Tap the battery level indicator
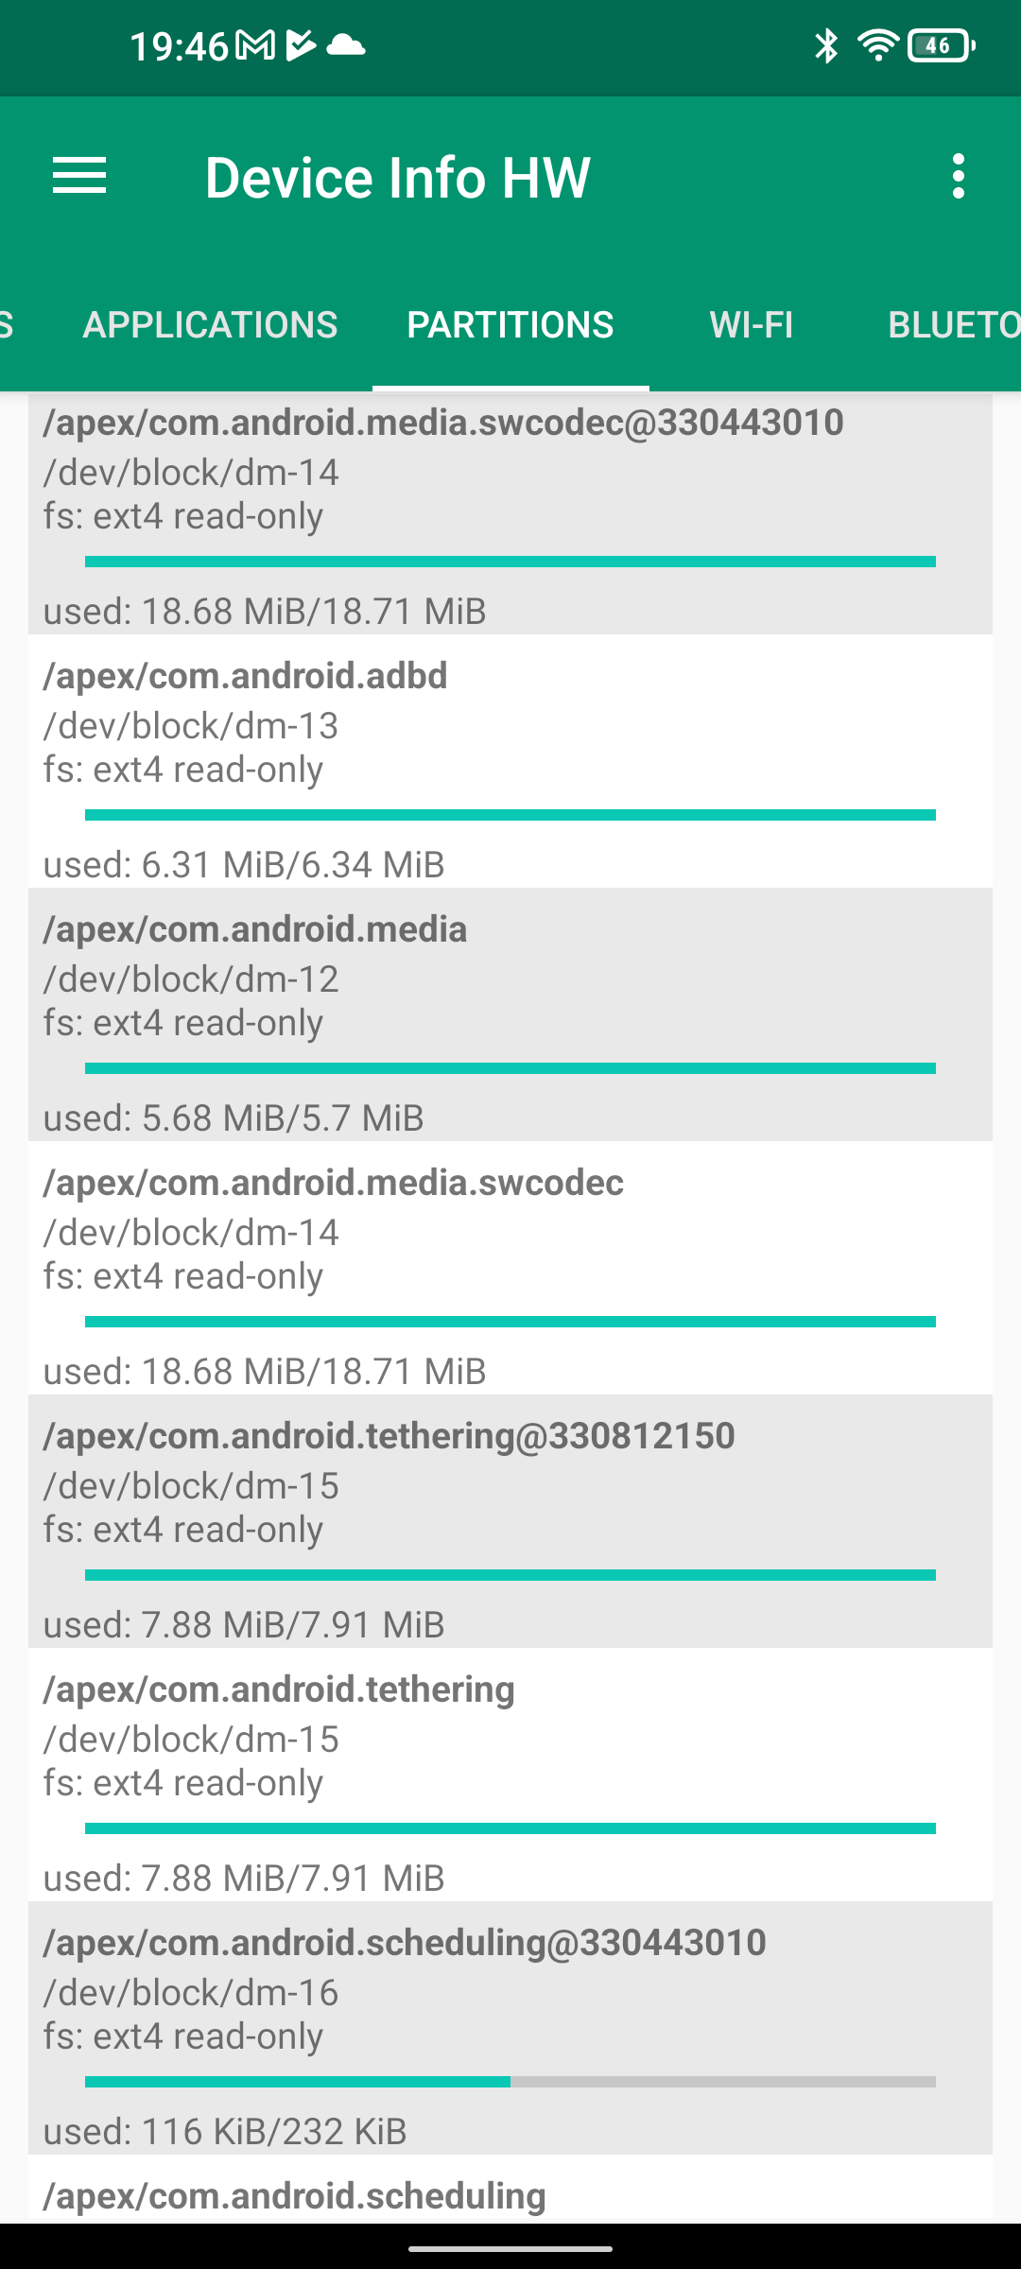The image size is (1021, 2269). [940, 45]
